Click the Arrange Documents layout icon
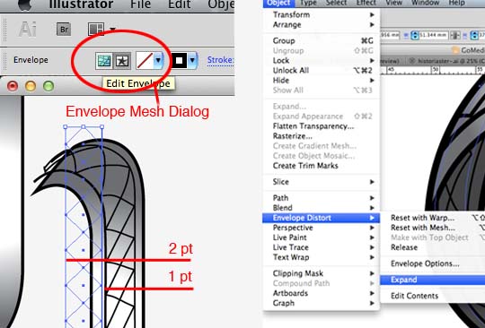The image size is (485, 328). [x=96, y=30]
